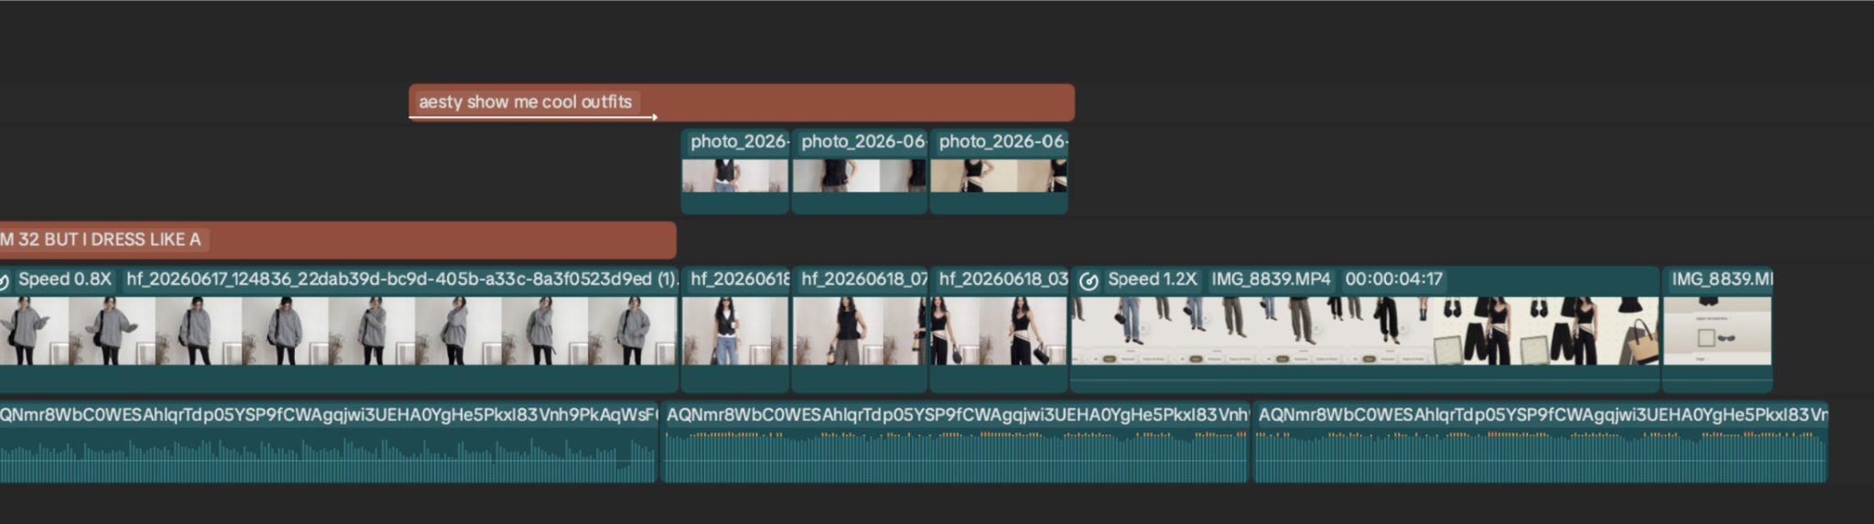
Task: Select the 'aesty show me cool outfits' text clip
Action: pyautogui.click(x=742, y=102)
